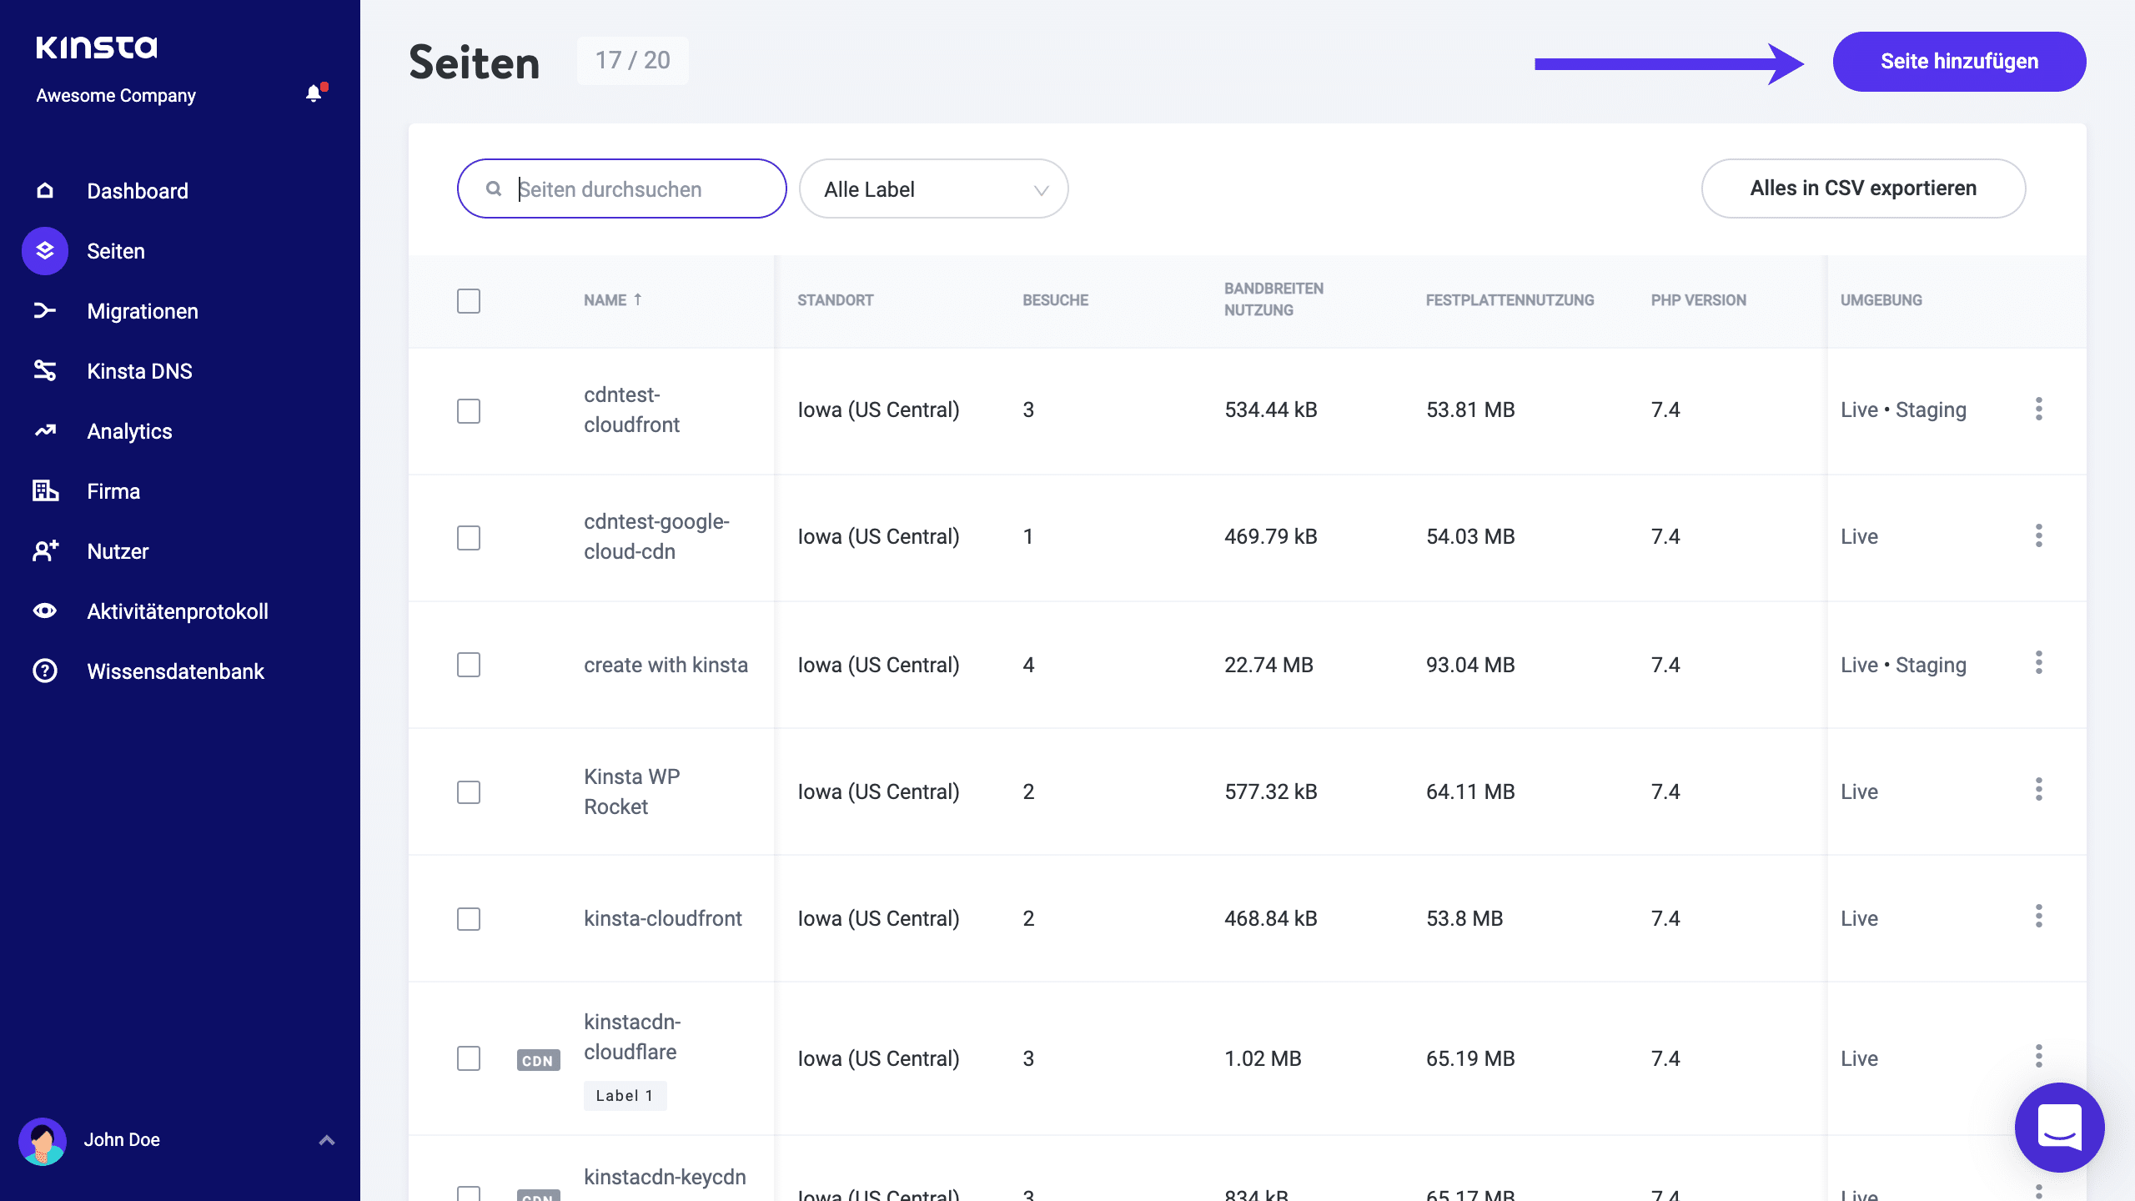
Task: Click the Dashboard navigation icon
Action: [x=46, y=191]
